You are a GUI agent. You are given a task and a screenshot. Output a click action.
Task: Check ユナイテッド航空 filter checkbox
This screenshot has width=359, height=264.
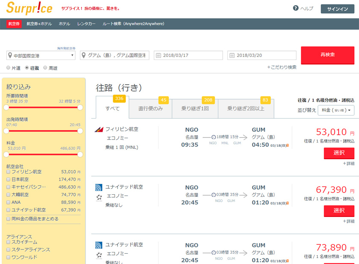8,210
